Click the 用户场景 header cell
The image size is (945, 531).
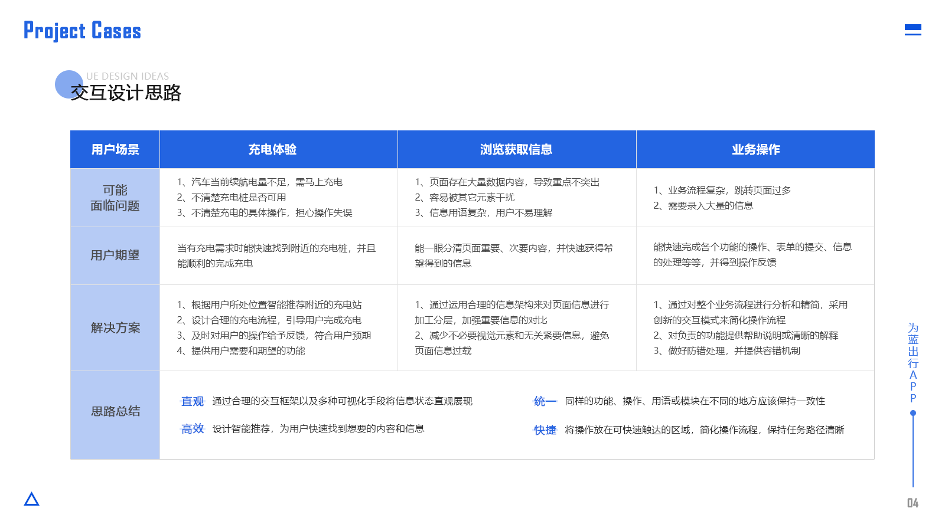(x=115, y=149)
